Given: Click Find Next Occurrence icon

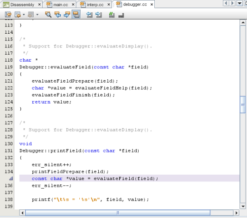Looking at the screenshot, I should coord(67,14).
